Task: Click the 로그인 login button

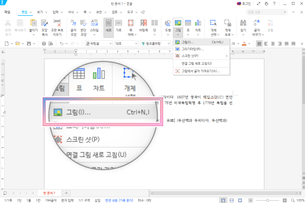Action: [244, 4]
